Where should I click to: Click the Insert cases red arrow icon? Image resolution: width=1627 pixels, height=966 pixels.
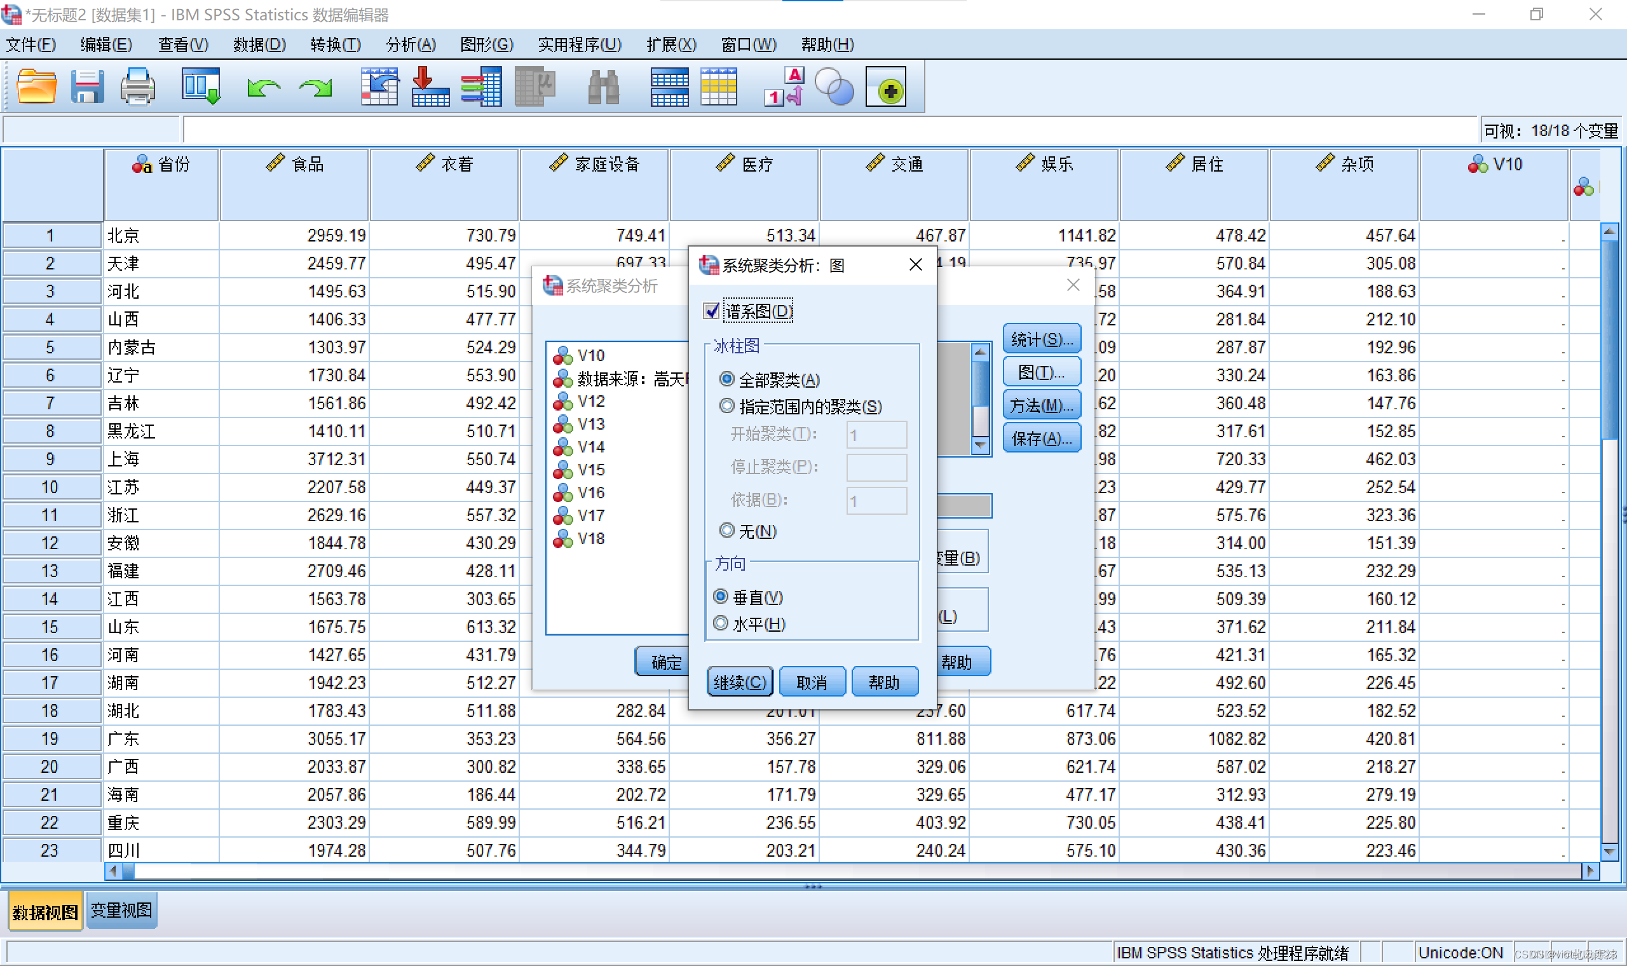[x=430, y=86]
